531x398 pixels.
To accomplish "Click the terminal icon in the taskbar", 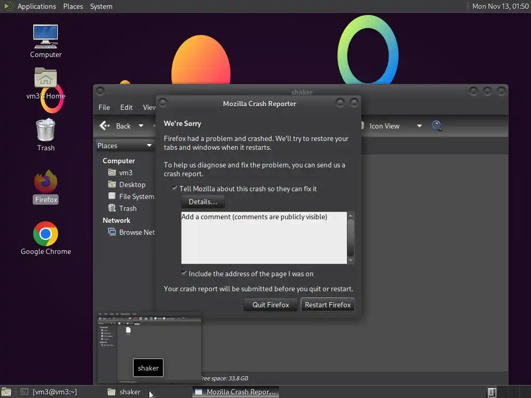I will [24, 392].
